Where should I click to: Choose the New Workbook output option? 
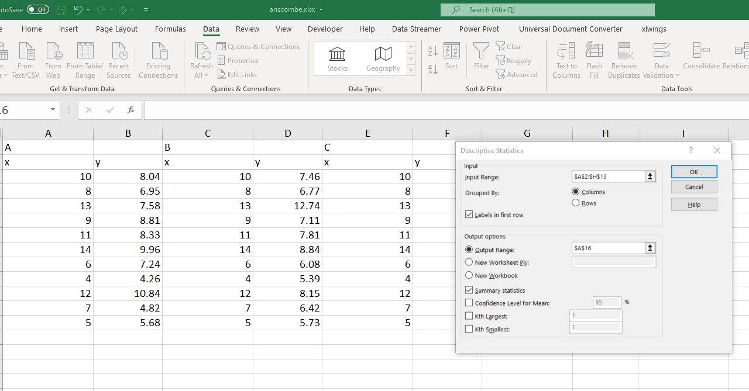[469, 275]
